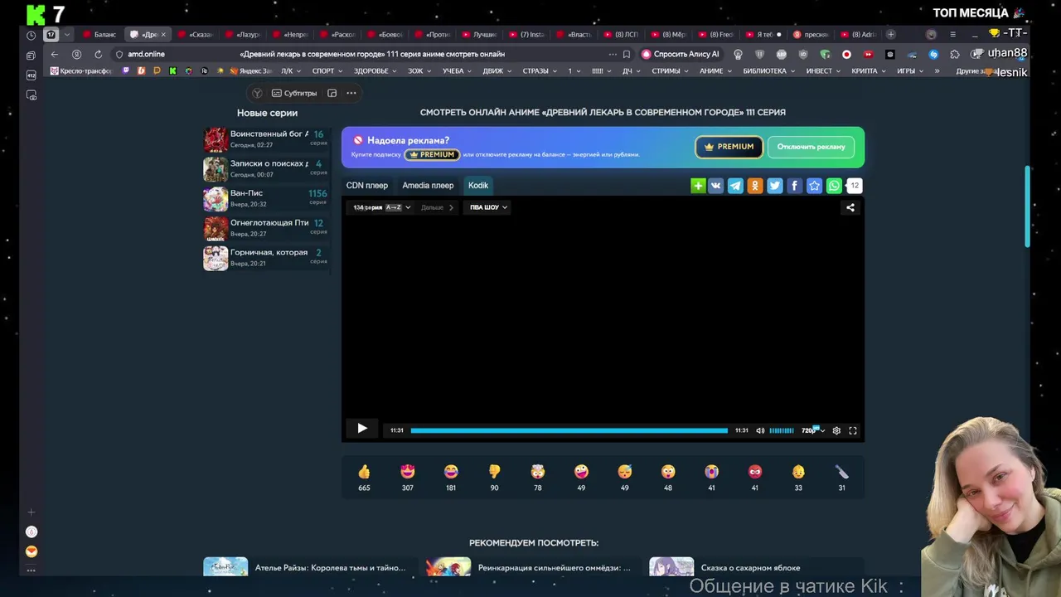This screenshot has height=597, width=1061.
Task: Expand the АНИМЕ bookmarks folder
Action: coord(715,71)
